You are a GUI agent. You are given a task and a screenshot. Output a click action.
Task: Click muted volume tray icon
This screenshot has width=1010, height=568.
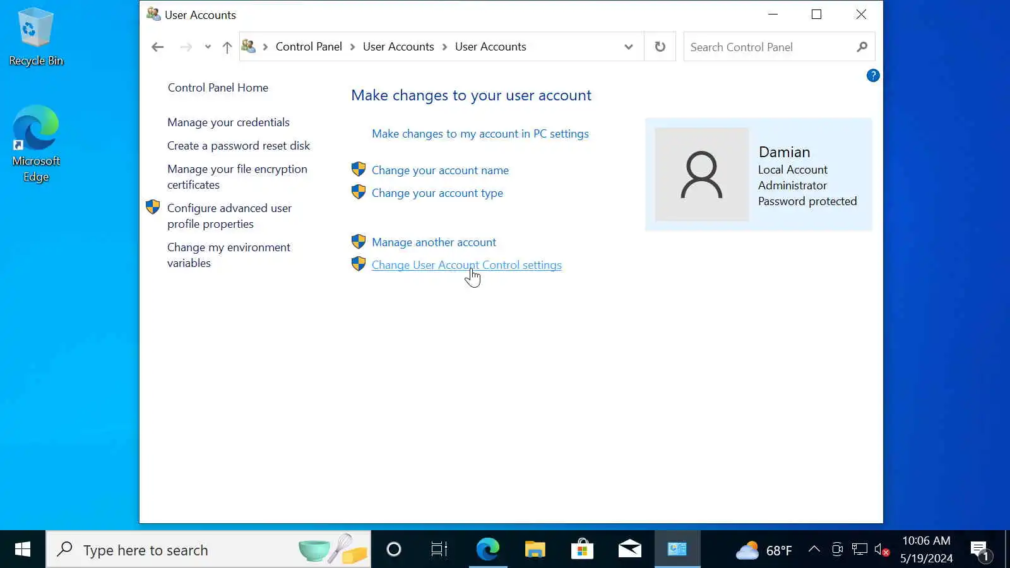(882, 550)
